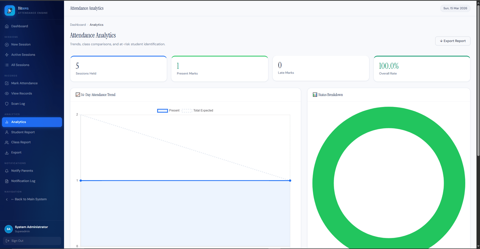Toggle the Present series in chart legend
The height and width of the screenshot is (249, 480).
click(x=168, y=110)
